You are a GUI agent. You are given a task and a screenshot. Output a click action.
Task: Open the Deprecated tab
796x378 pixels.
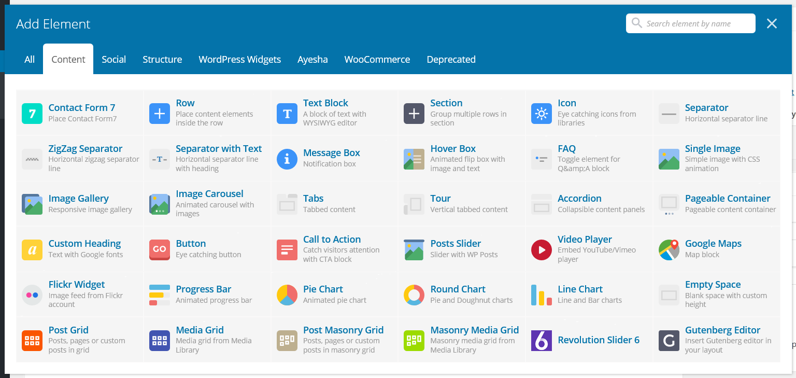point(451,60)
